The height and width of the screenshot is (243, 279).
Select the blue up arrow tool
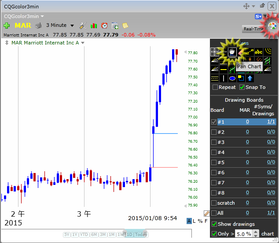coord(250,78)
